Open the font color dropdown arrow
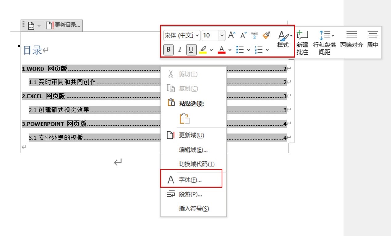391x236 pixels. 230,49
